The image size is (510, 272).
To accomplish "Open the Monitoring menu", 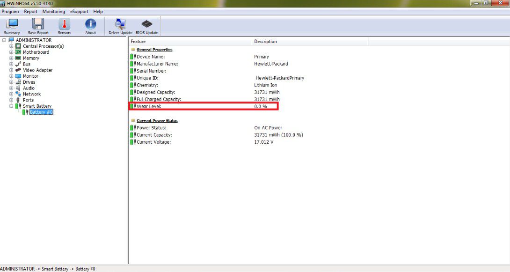I will pyautogui.click(x=53, y=11).
